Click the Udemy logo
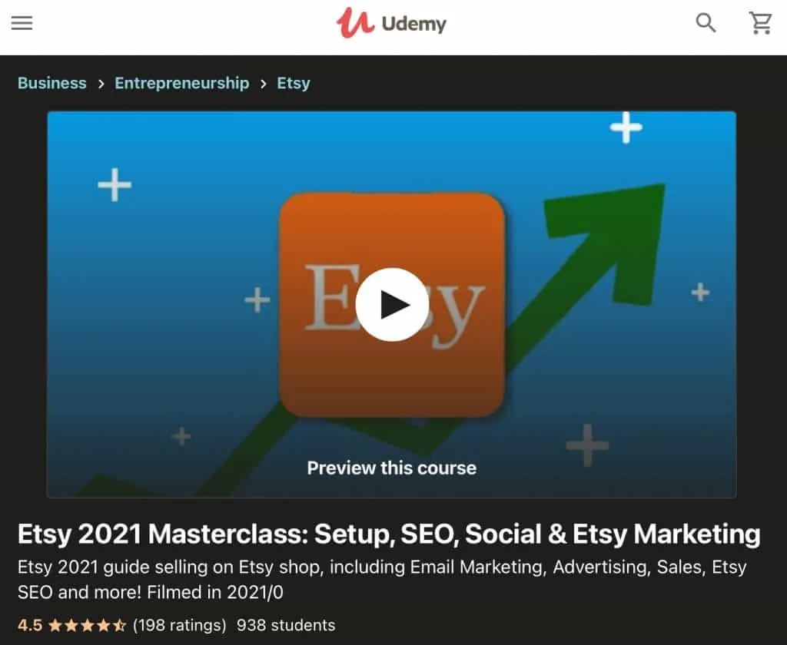 (391, 23)
